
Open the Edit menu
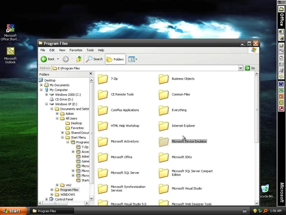coord(52,50)
